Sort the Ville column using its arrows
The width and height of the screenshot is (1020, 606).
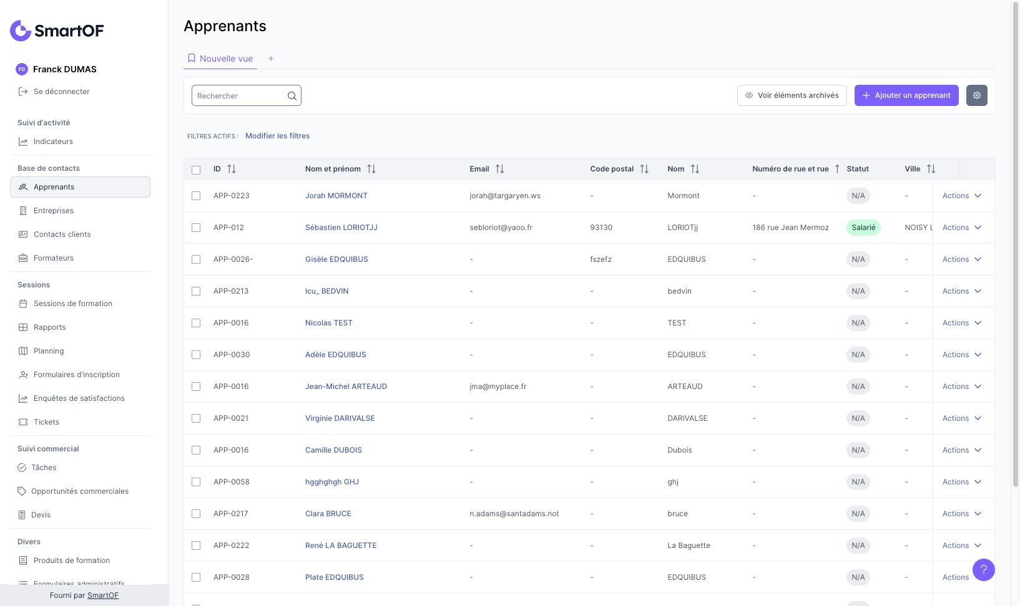tap(931, 169)
